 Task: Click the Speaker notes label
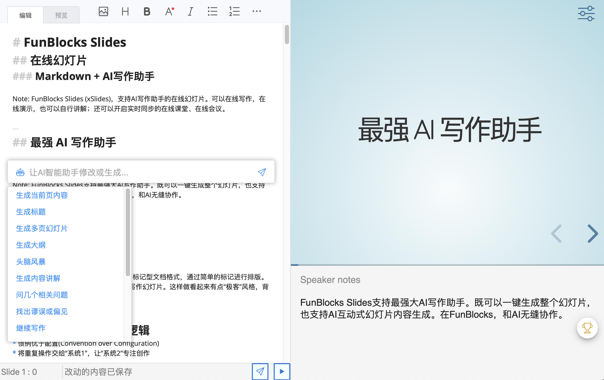[x=330, y=280]
